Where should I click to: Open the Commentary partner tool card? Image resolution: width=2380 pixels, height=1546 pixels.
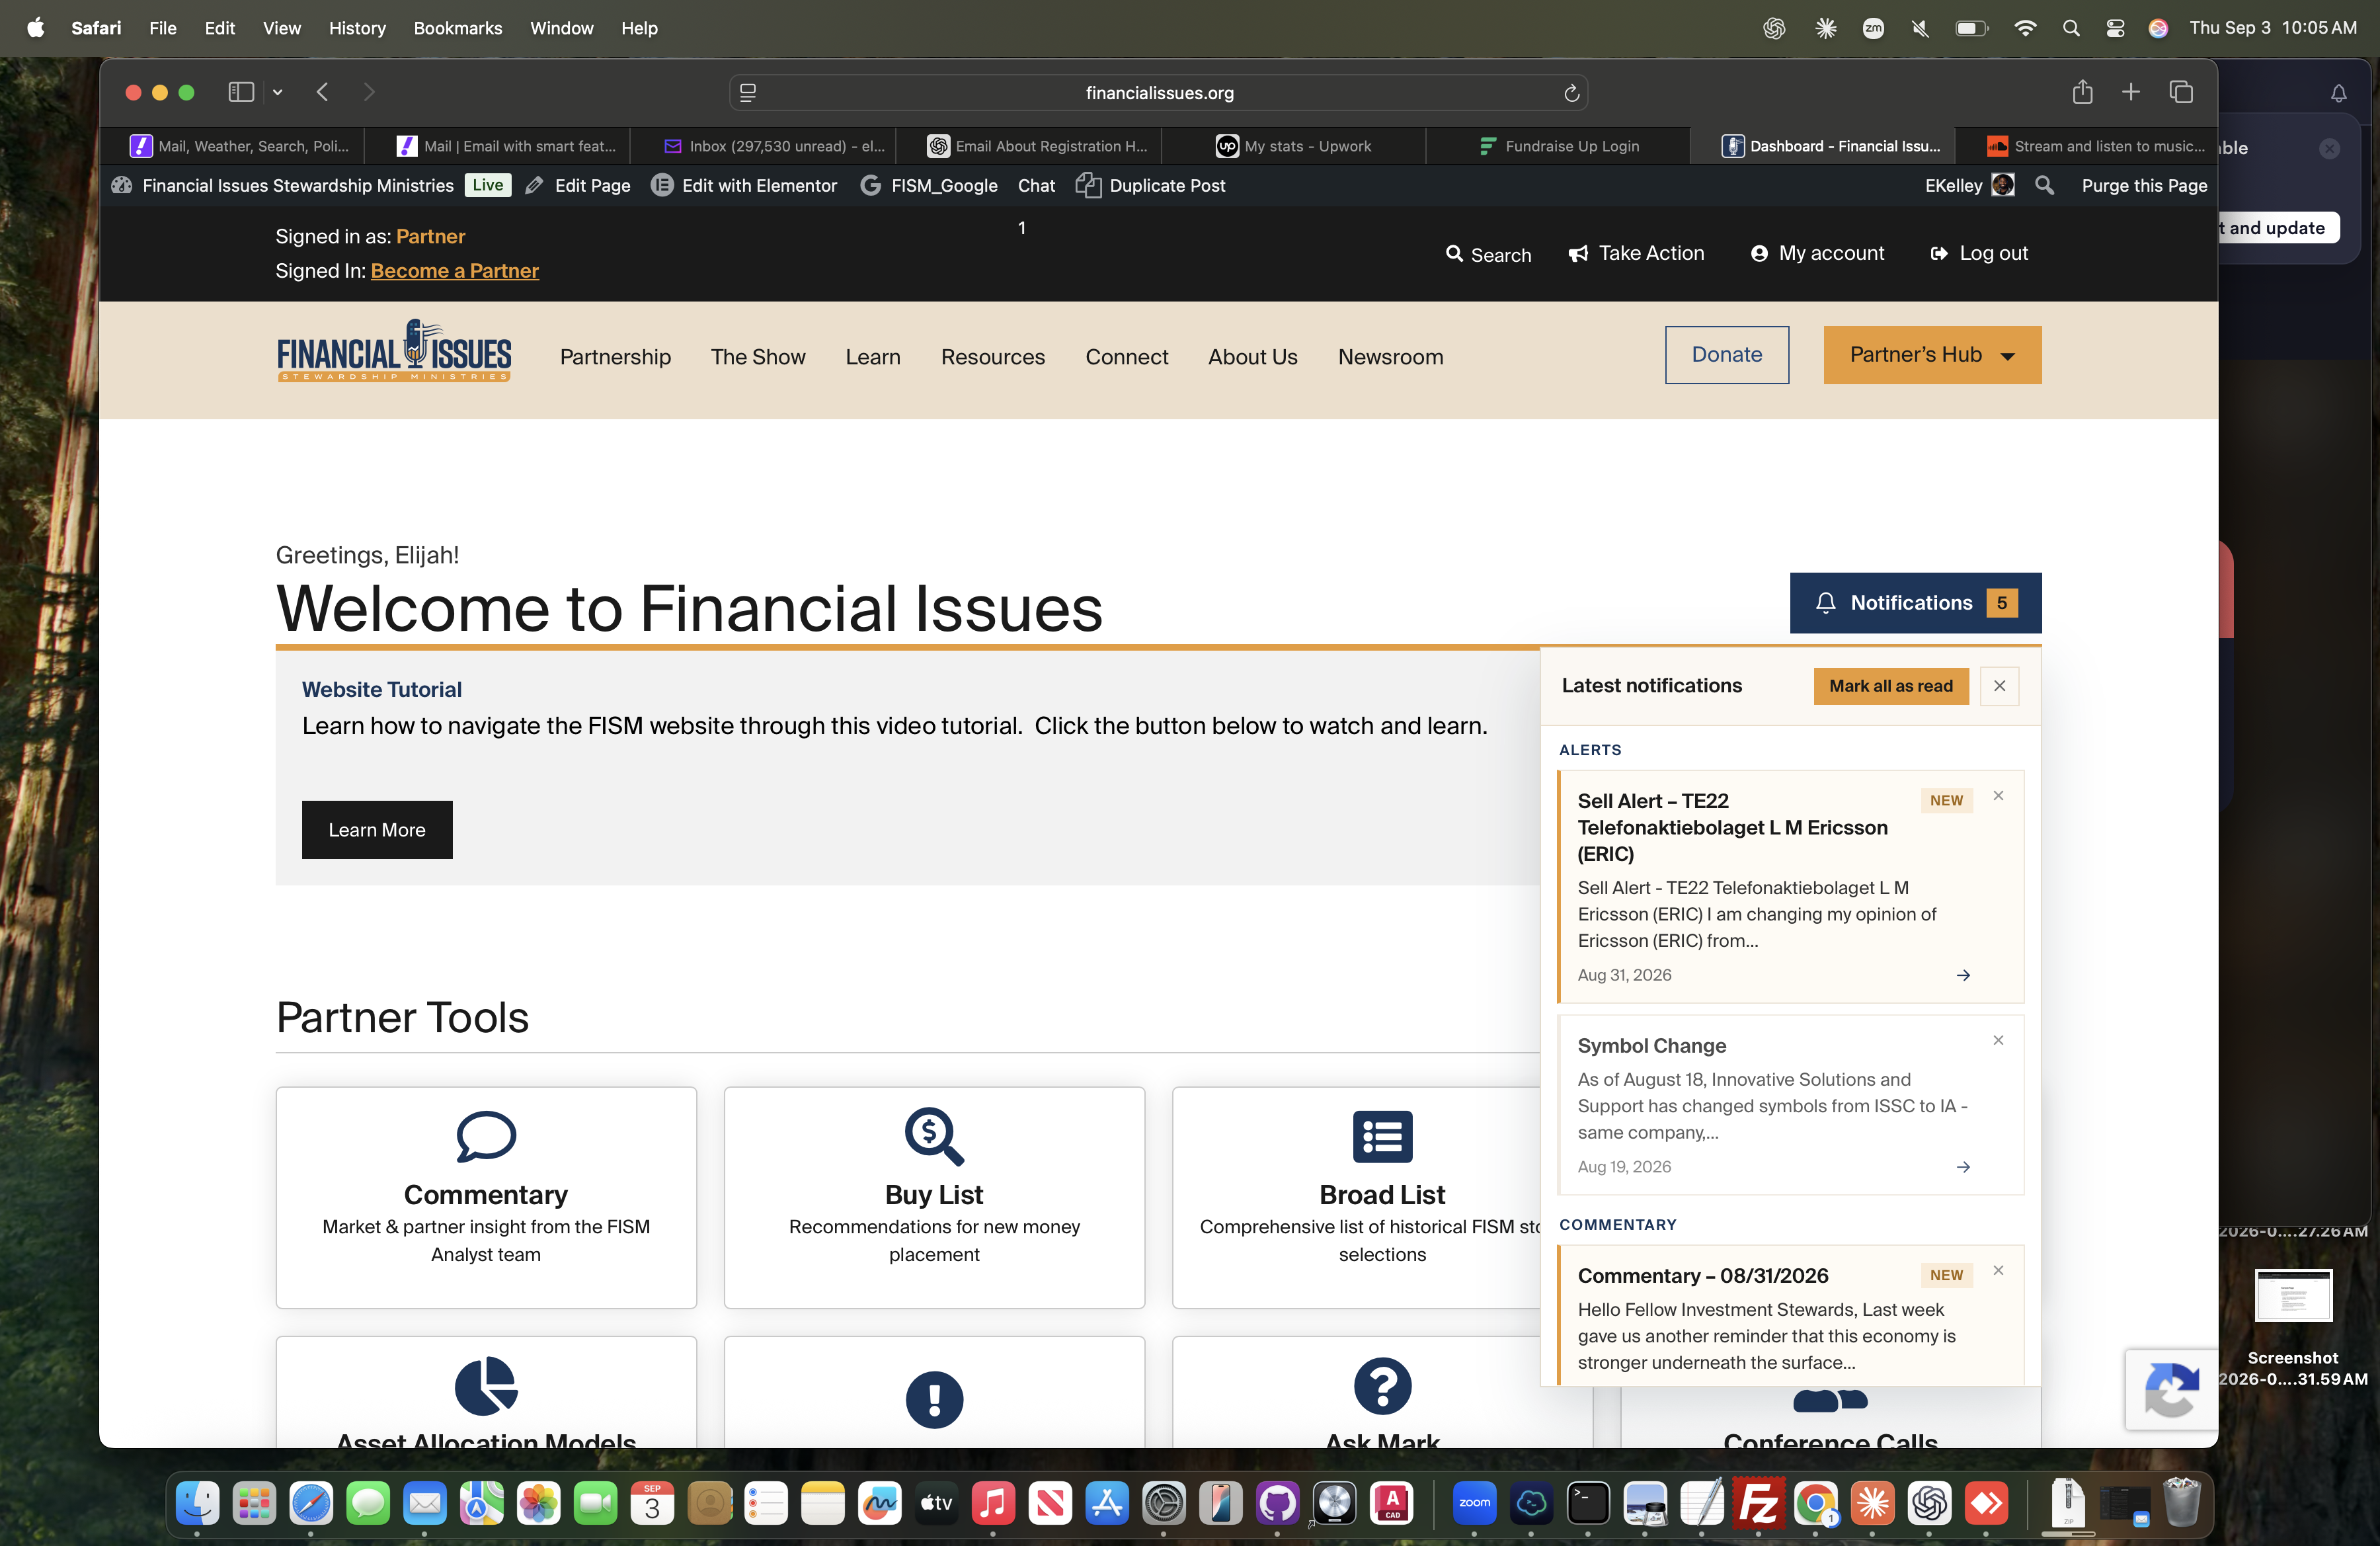click(x=485, y=1197)
